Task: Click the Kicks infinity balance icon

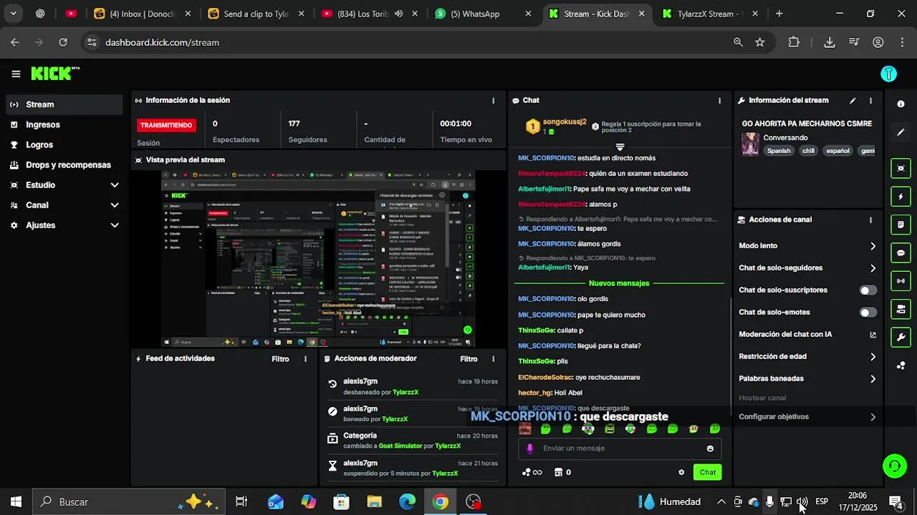Action: pos(532,472)
